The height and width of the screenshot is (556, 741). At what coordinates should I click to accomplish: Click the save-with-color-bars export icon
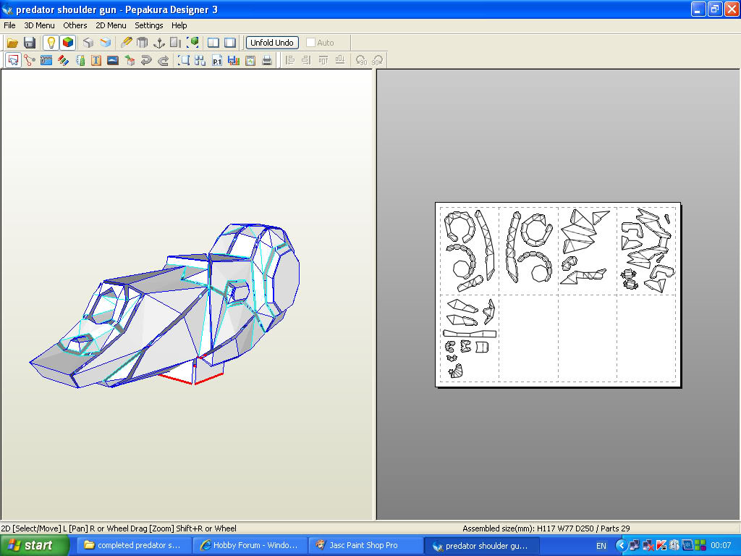pos(234,61)
